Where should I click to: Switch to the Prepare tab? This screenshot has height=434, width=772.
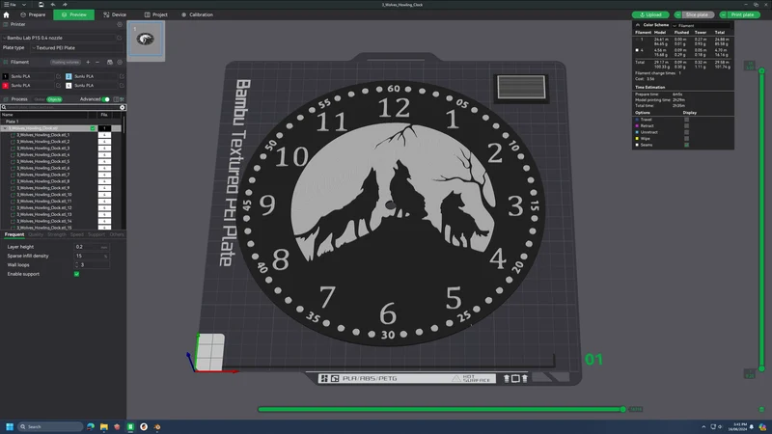[x=33, y=14]
